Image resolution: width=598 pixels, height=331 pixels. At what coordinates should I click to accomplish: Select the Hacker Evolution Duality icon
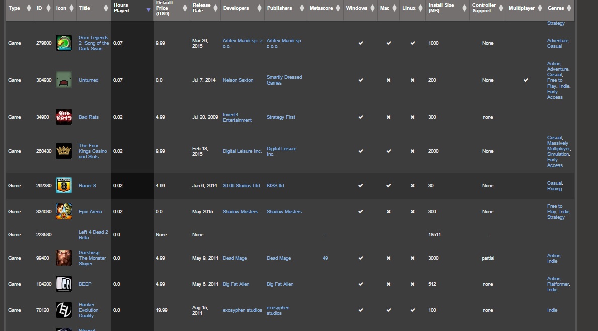63,310
